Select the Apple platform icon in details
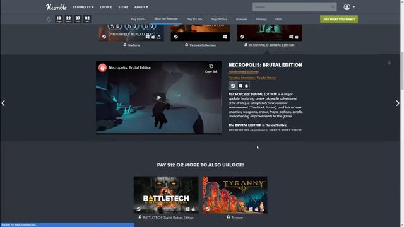 pyautogui.click(x=246, y=86)
